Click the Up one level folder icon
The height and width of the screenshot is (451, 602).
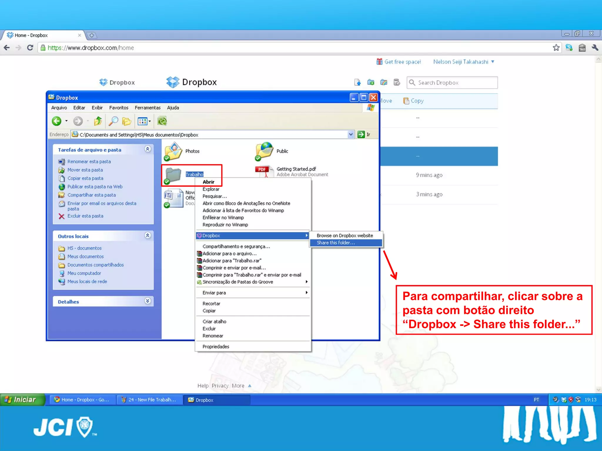coord(98,121)
